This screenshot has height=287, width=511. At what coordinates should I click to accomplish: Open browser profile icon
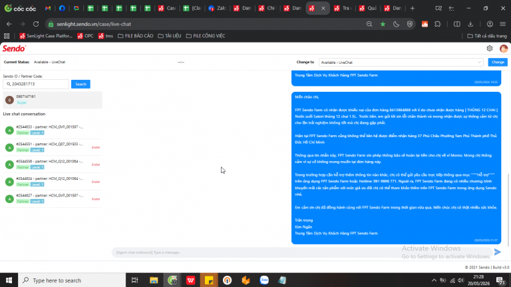tap(490, 24)
